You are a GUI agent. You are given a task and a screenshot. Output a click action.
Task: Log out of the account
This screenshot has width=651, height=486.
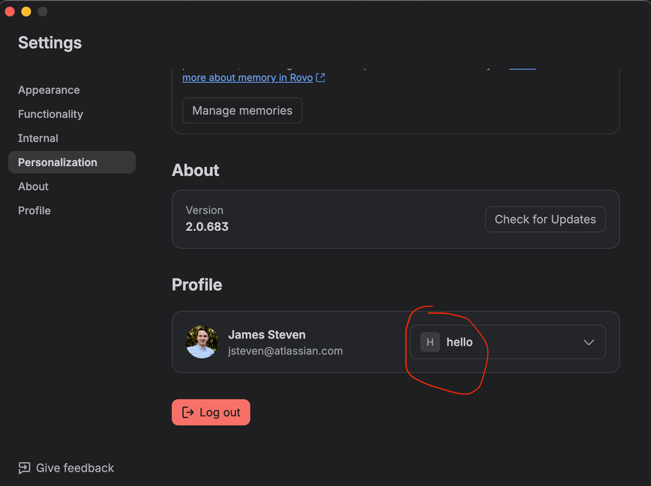click(x=211, y=412)
